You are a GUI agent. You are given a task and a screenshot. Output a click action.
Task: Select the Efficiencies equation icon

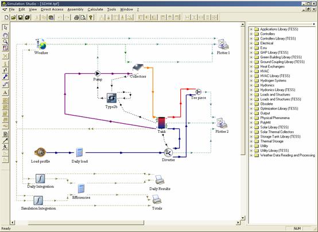(x=81, y=188)
